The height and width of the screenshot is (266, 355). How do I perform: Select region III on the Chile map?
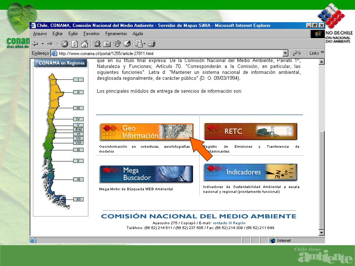pos(78,108)
